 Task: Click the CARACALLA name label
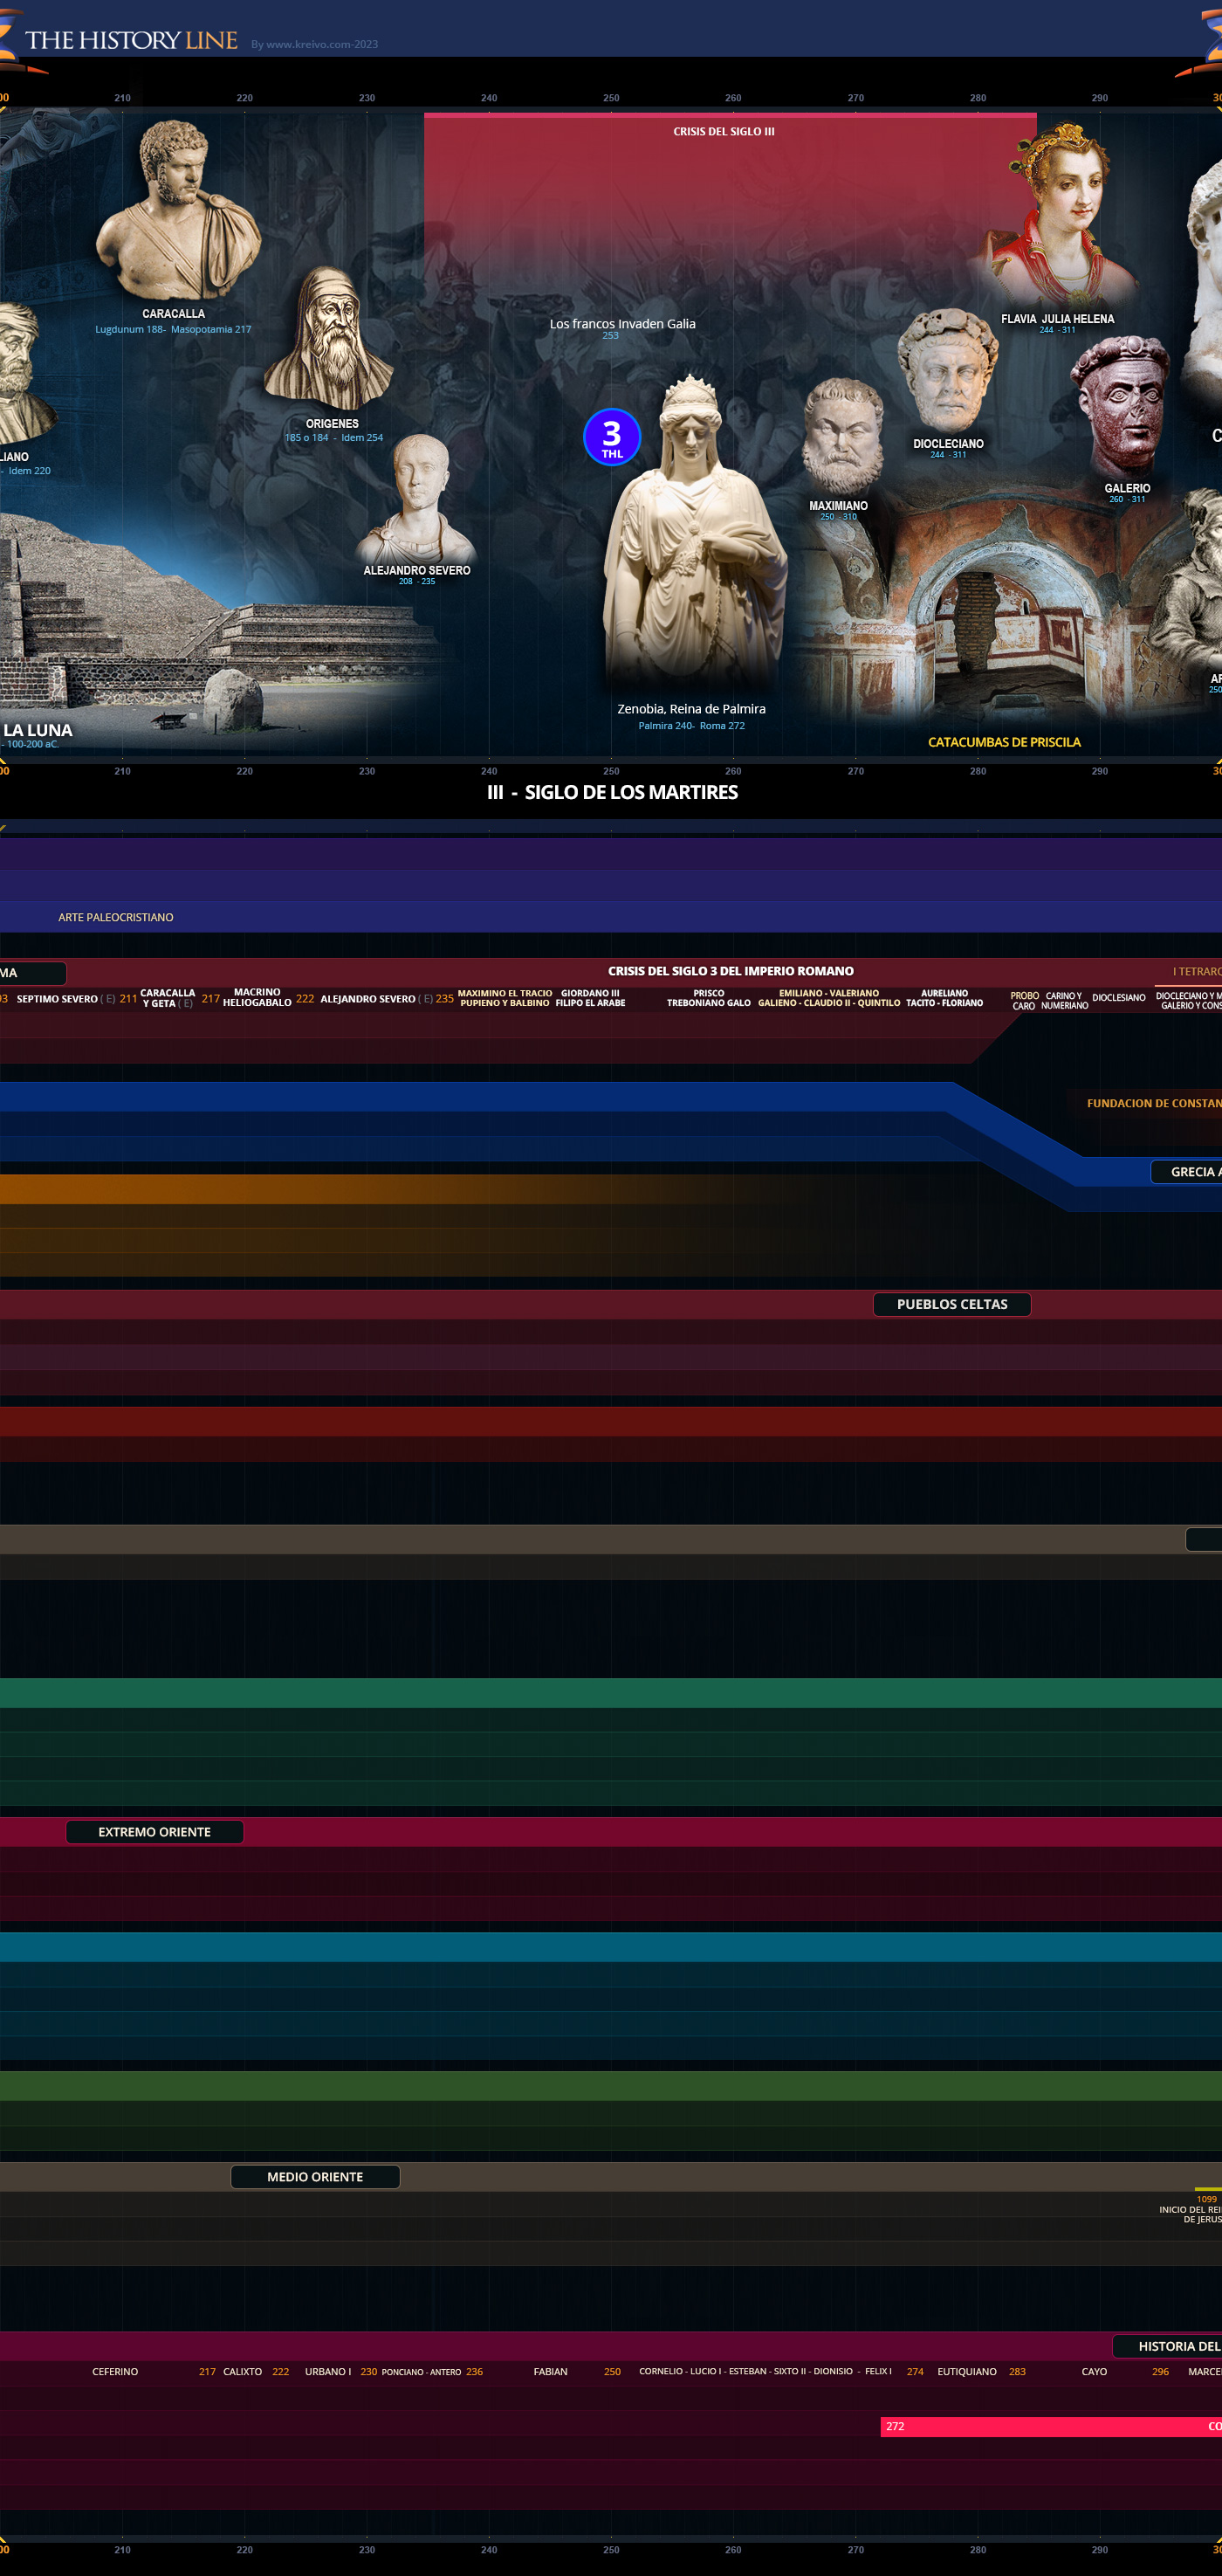[x=173, y=314]
